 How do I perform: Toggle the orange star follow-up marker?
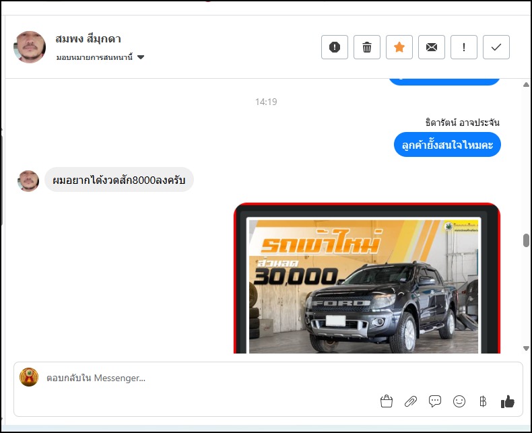coord(399,47)
